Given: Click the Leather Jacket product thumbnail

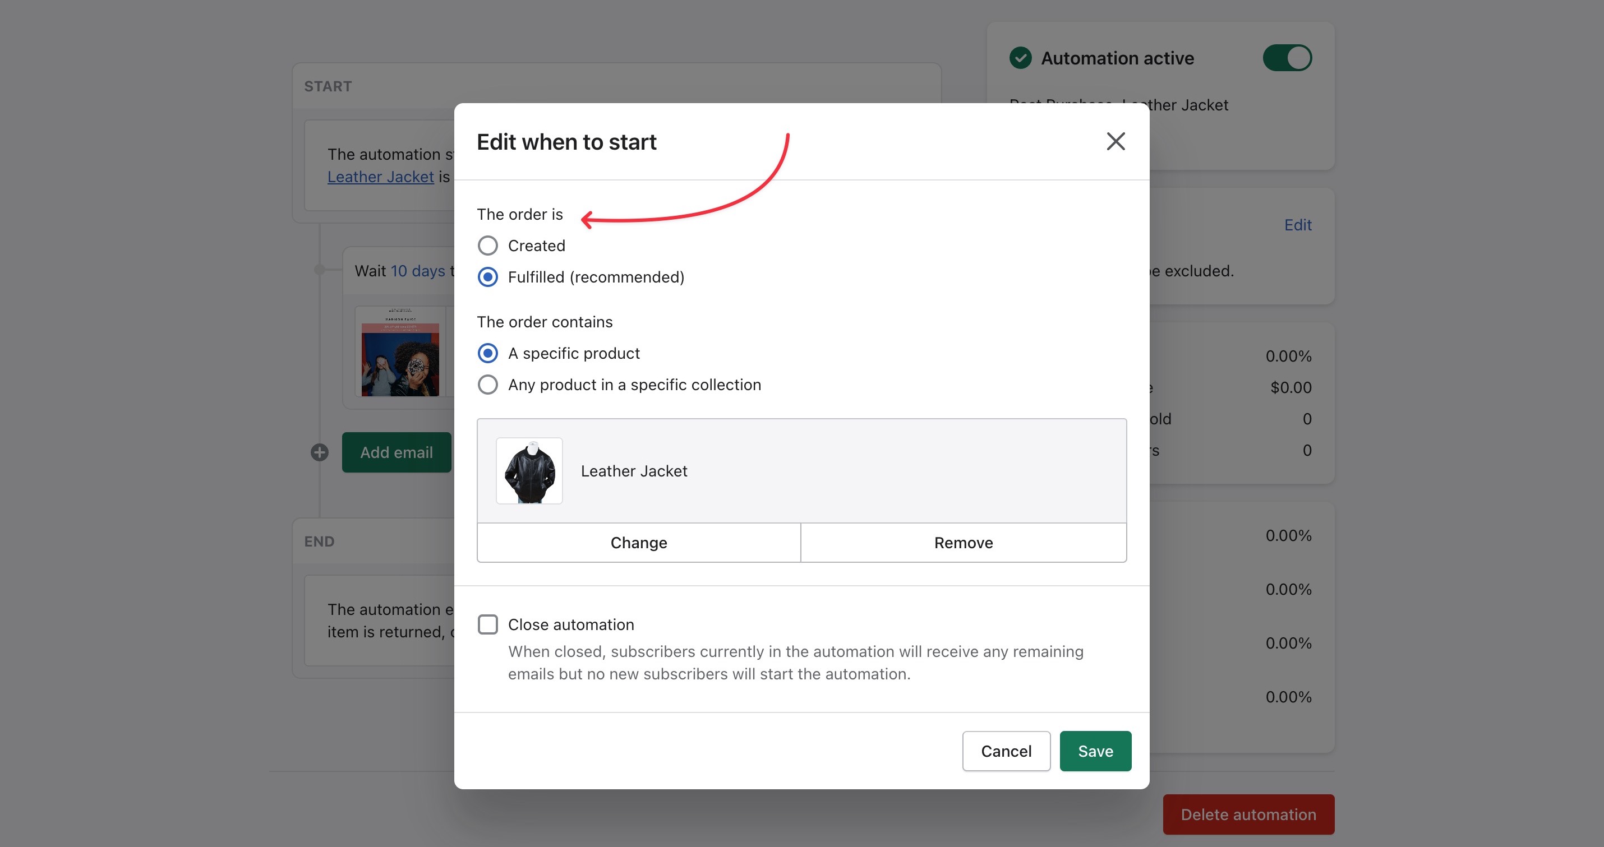Looking at the screenshot, I should point(529,470).
